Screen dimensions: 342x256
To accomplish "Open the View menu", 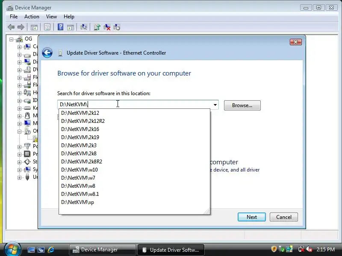I will 51,17.
